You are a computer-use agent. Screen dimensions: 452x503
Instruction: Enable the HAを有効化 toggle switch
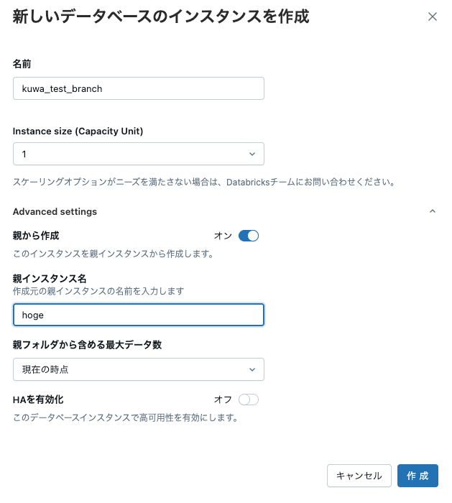[x=248, y=400]
